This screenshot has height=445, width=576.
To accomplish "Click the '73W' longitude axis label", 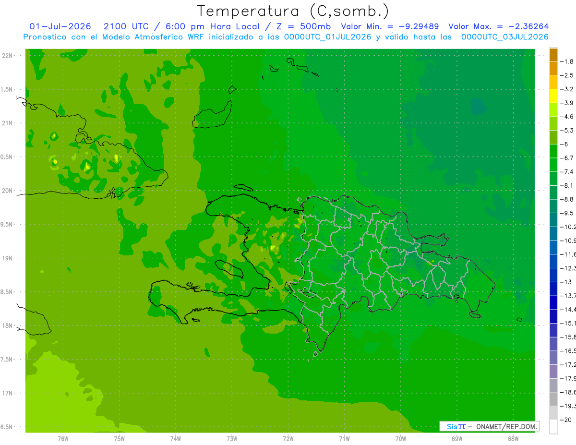I will pyautogui.click(x=232, y=439).
